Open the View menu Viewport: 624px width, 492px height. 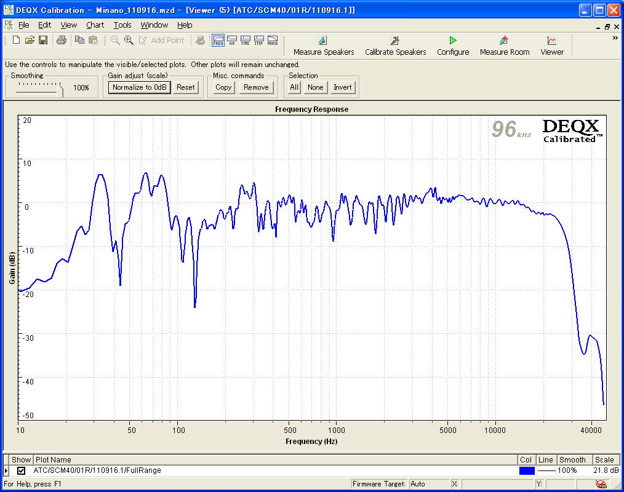(x=68, y=25)
